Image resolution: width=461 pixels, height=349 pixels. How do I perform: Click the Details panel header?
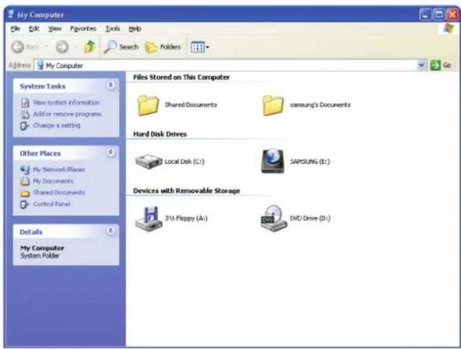[x=66, y=231]
